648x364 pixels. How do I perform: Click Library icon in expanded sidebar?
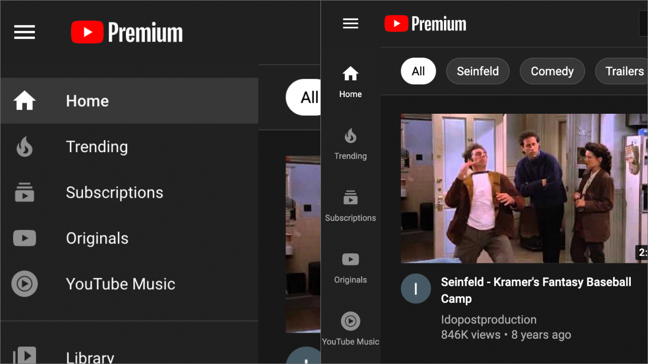(24, 355)
